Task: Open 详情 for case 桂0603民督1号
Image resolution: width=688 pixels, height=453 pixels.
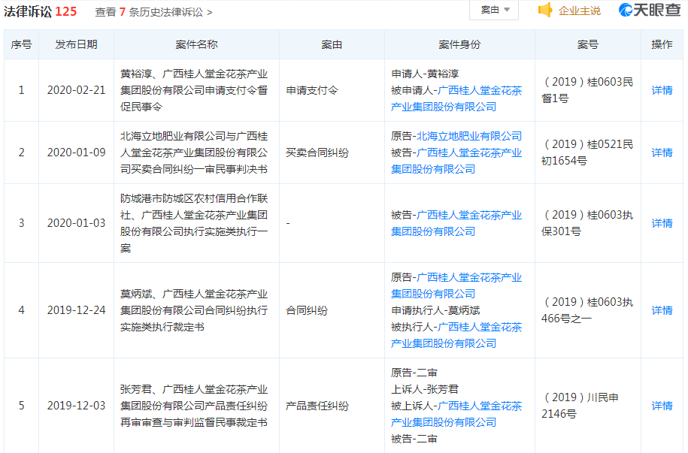Action: point(662,90)
